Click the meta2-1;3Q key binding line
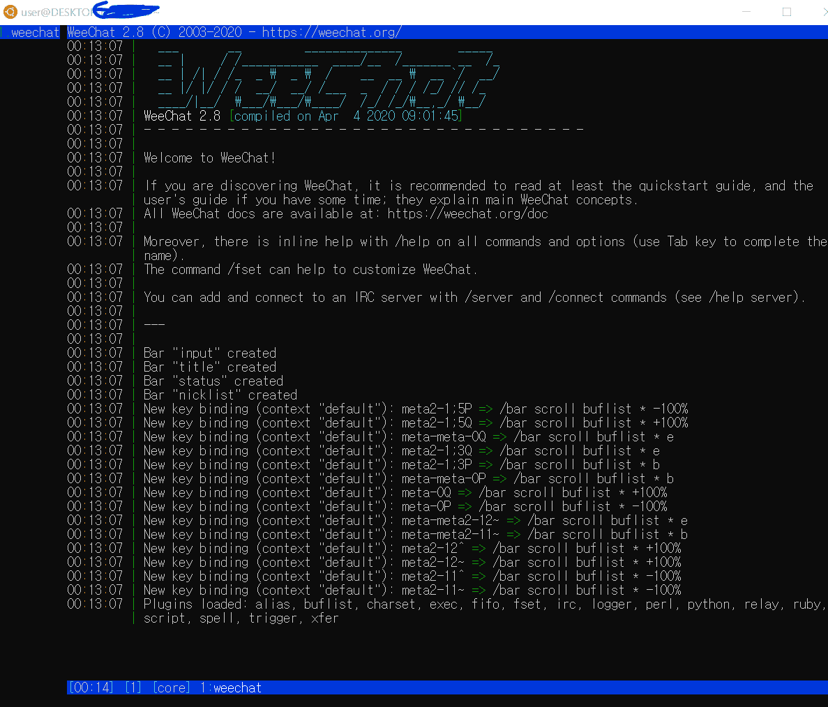 (402, 451)
